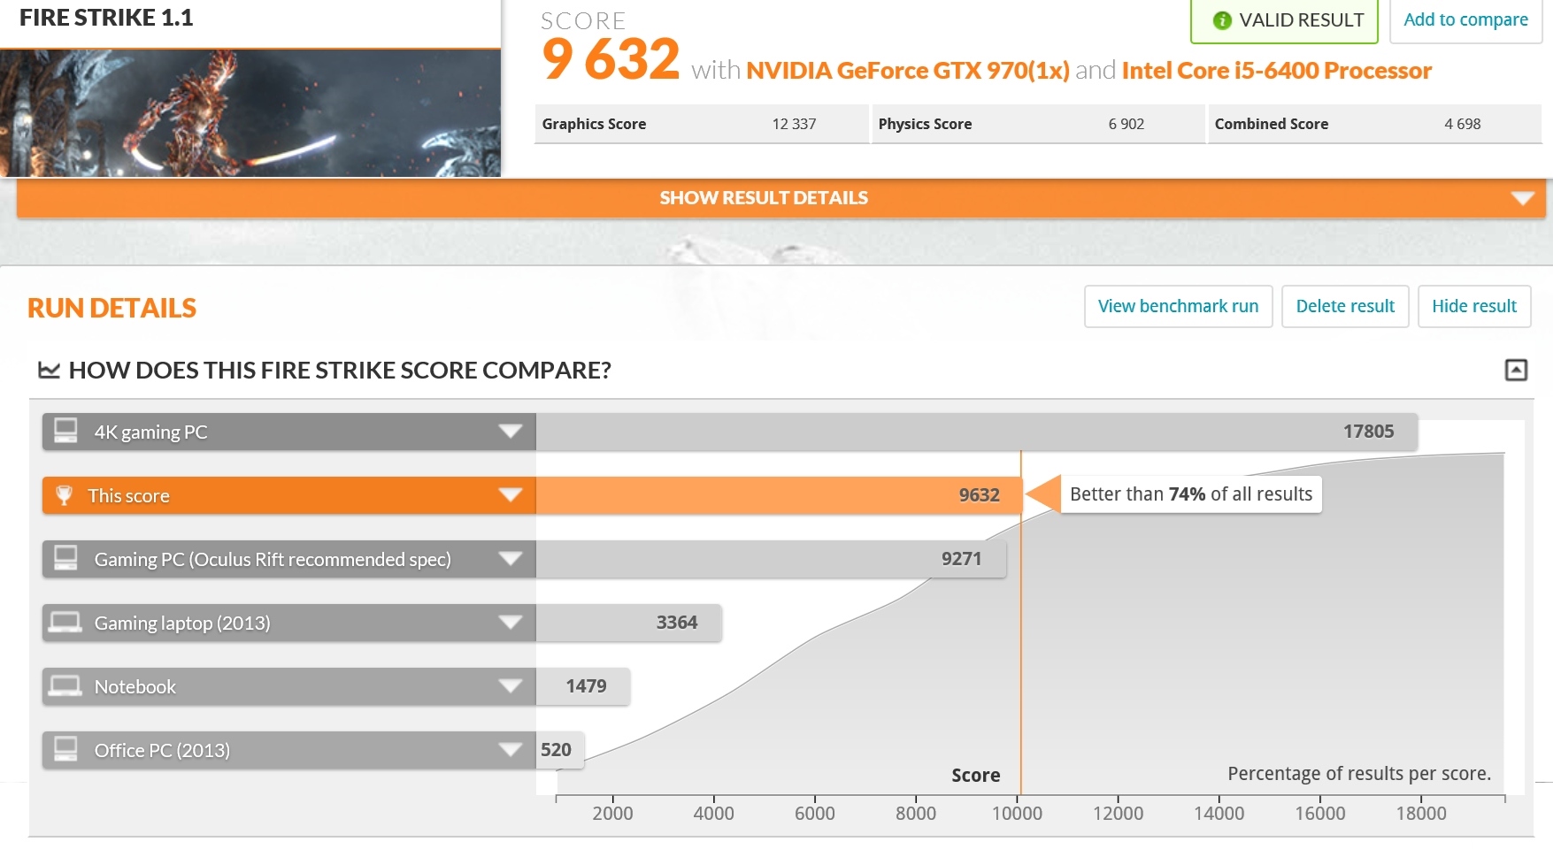1553x857 pixels.
Task: Select the Combined Score 4 698 value
Action: (1462, 124)
